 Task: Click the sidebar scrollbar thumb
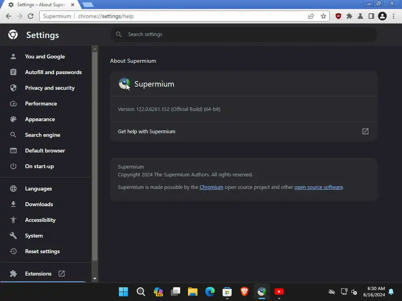95,156
